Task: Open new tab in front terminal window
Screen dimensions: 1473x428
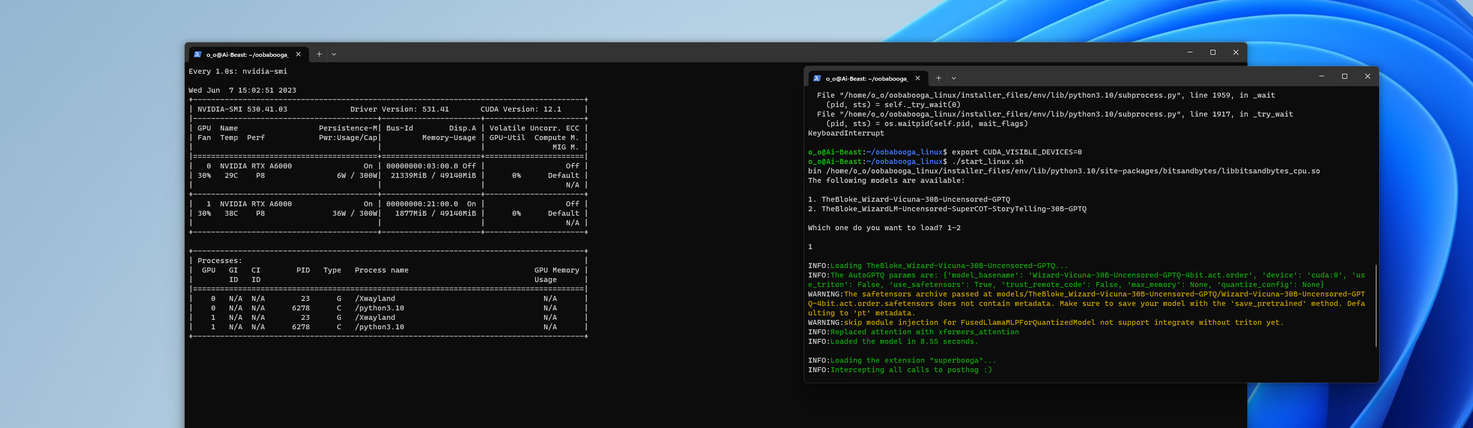Action: pos(938,79)
